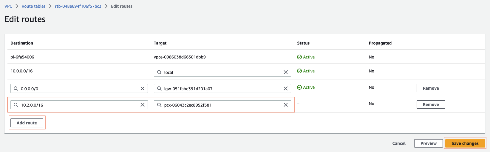This screenshot has width=490, height=152.
Task: Click search icon in igw target field
Action: click(x=159, y=88)
